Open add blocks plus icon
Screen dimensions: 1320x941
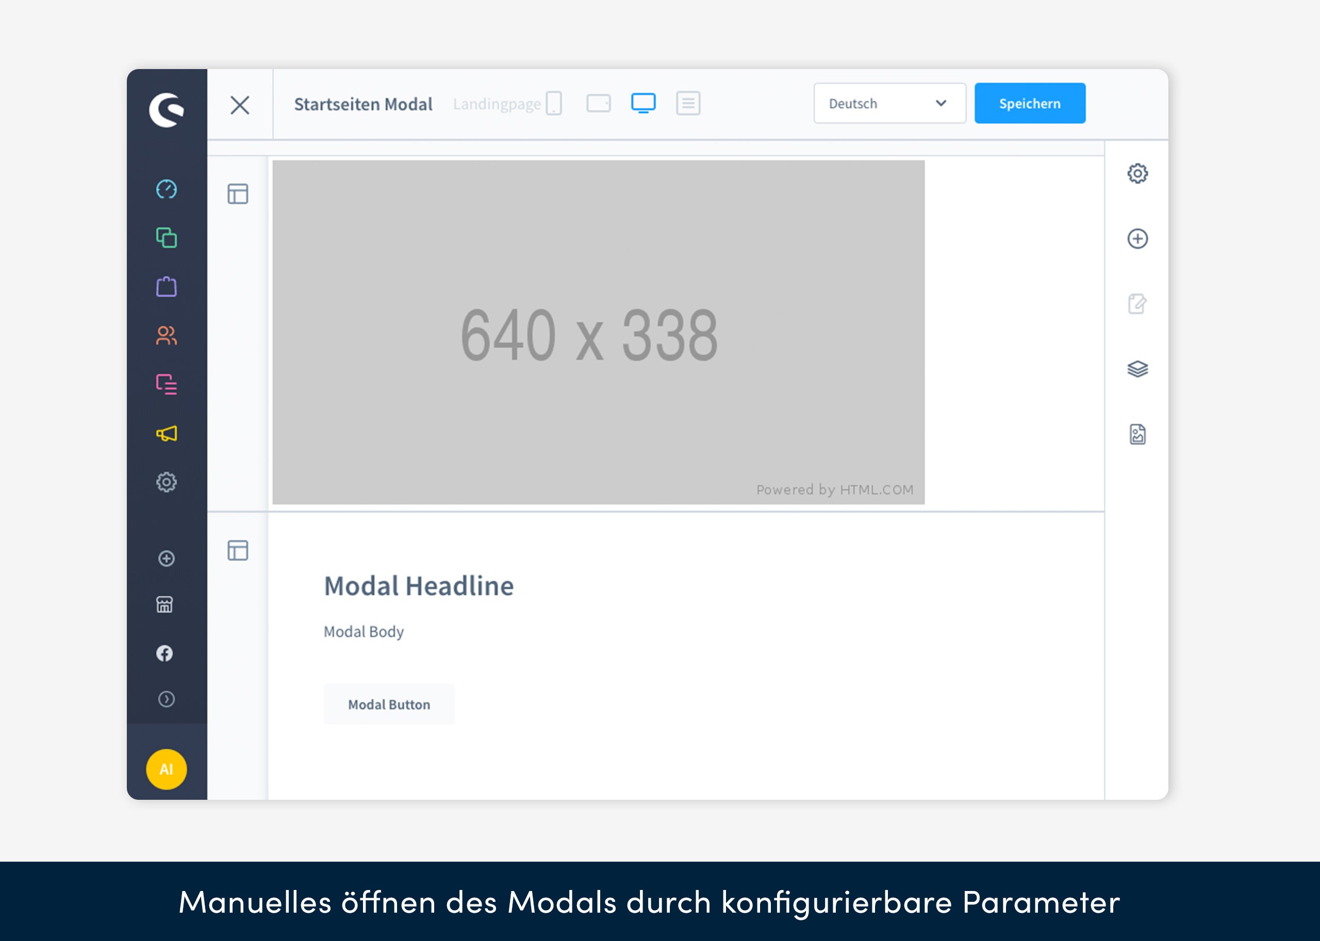click(1137, 239)
